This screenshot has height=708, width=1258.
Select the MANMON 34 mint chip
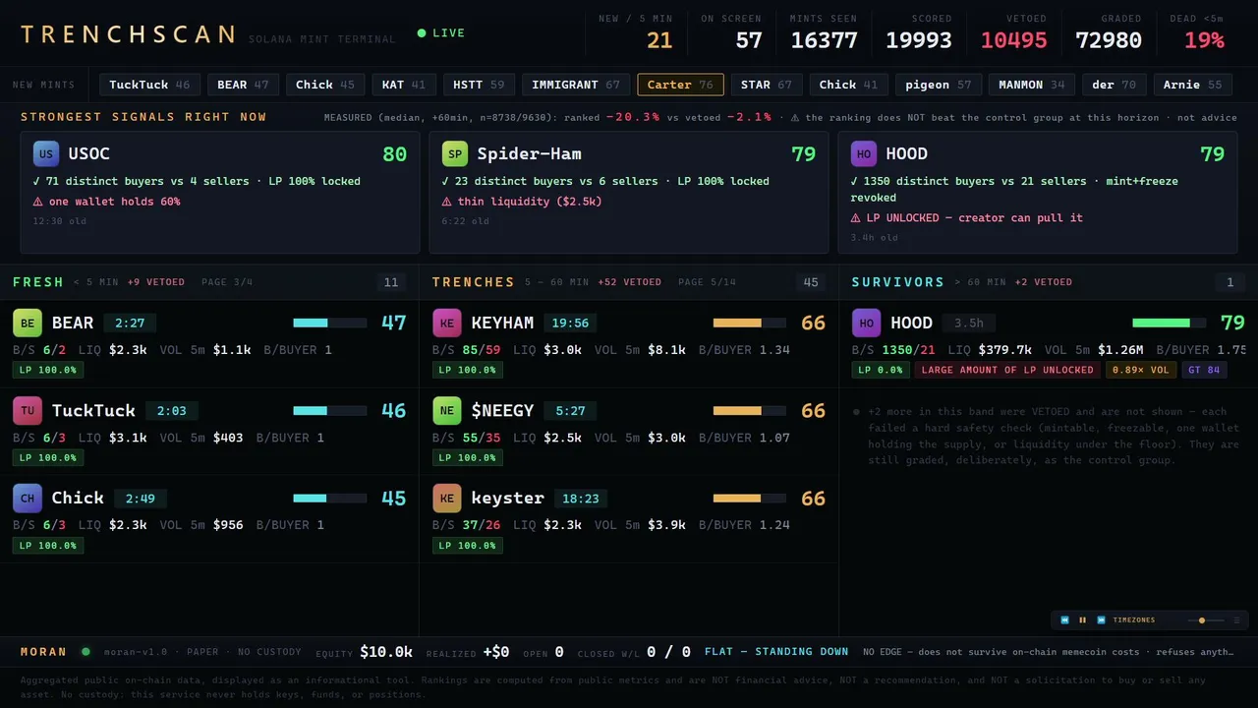[1032, 85]
